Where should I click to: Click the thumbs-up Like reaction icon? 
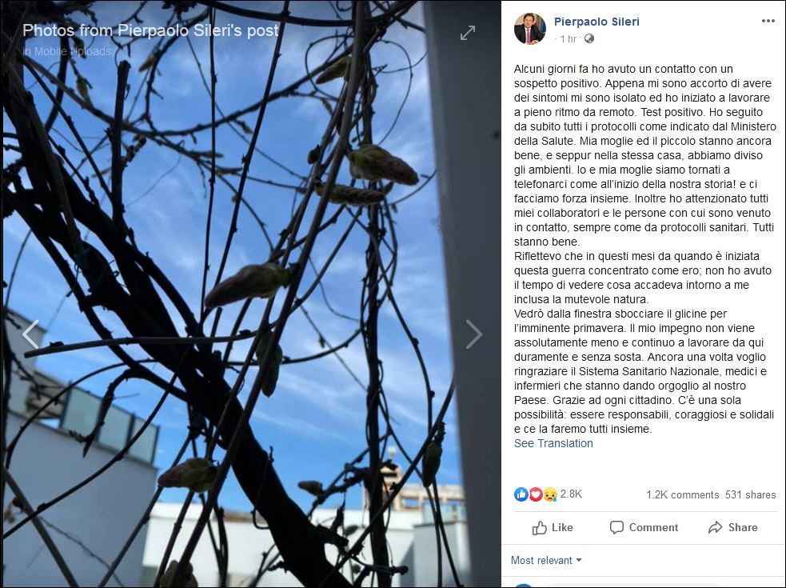coord(521,494)
